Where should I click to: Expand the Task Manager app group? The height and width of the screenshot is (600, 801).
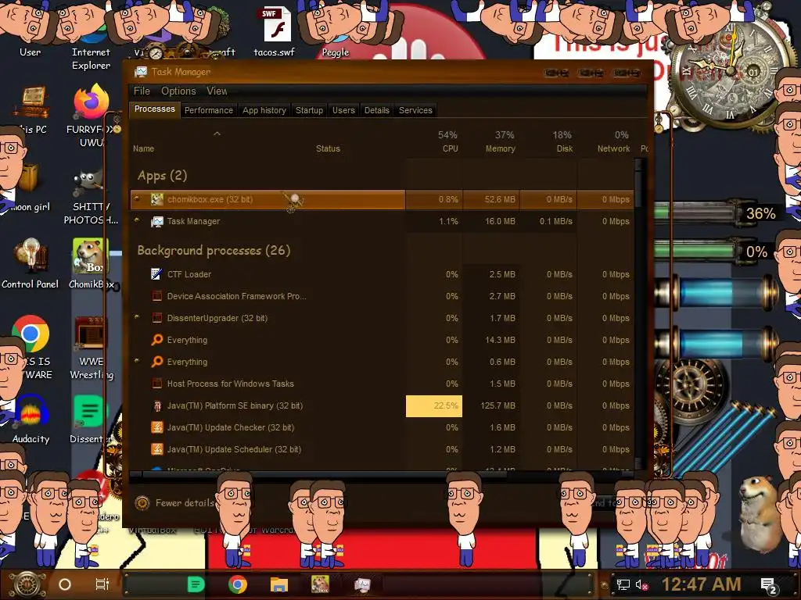click(x=137, y=220)
